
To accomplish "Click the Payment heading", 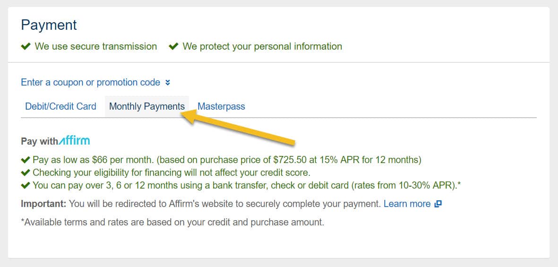I will point(49,25).
